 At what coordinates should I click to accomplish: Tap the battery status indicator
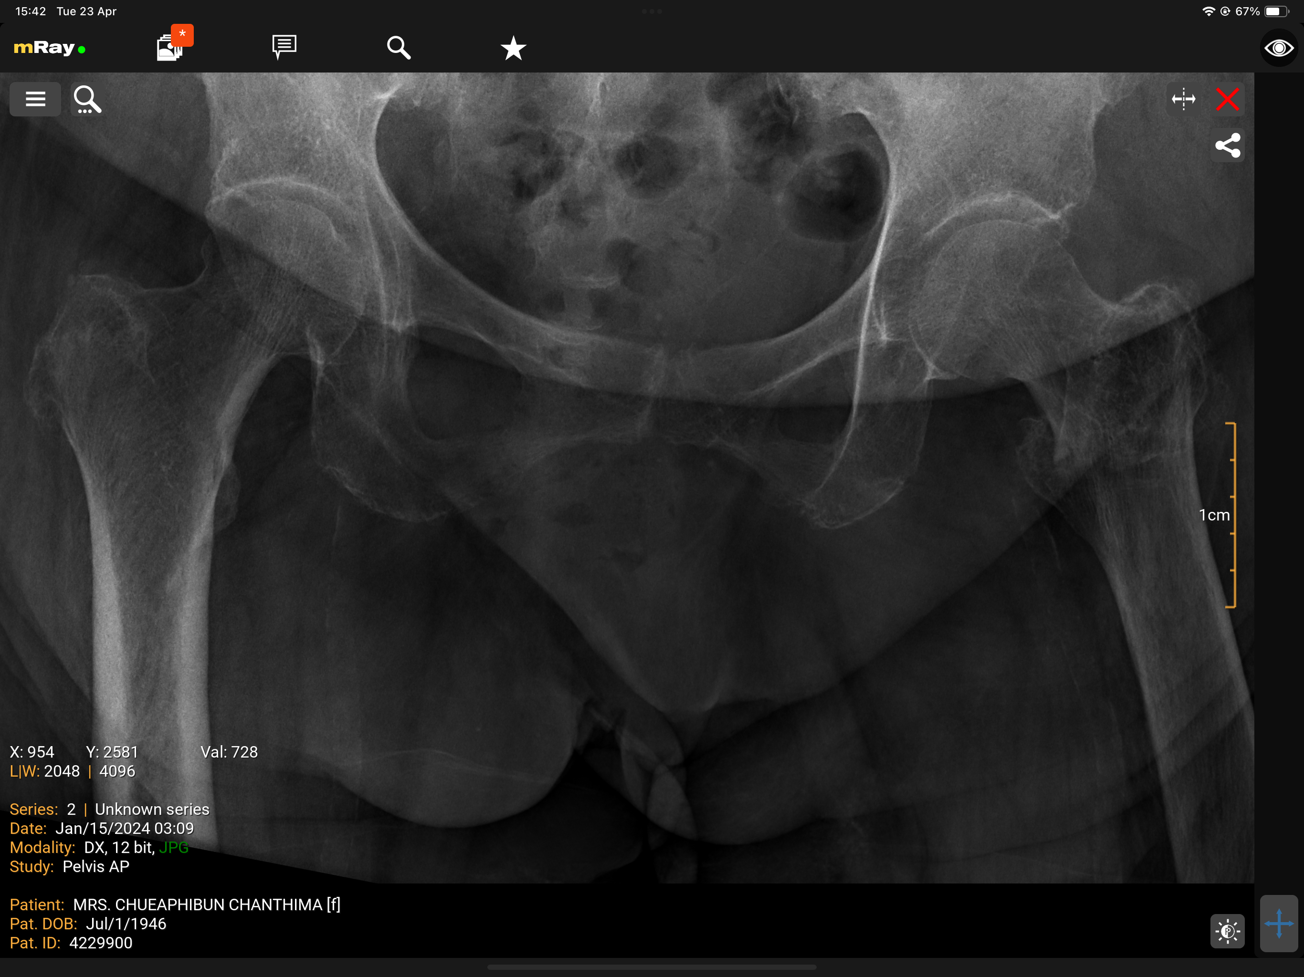1274,11
